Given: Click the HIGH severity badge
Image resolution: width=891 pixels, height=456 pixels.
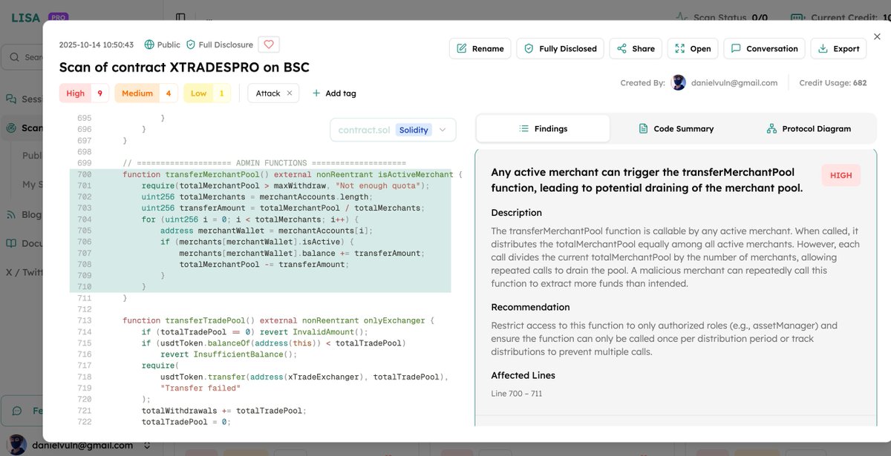Looking at the screenshot, I should click(x=841, y=175).
